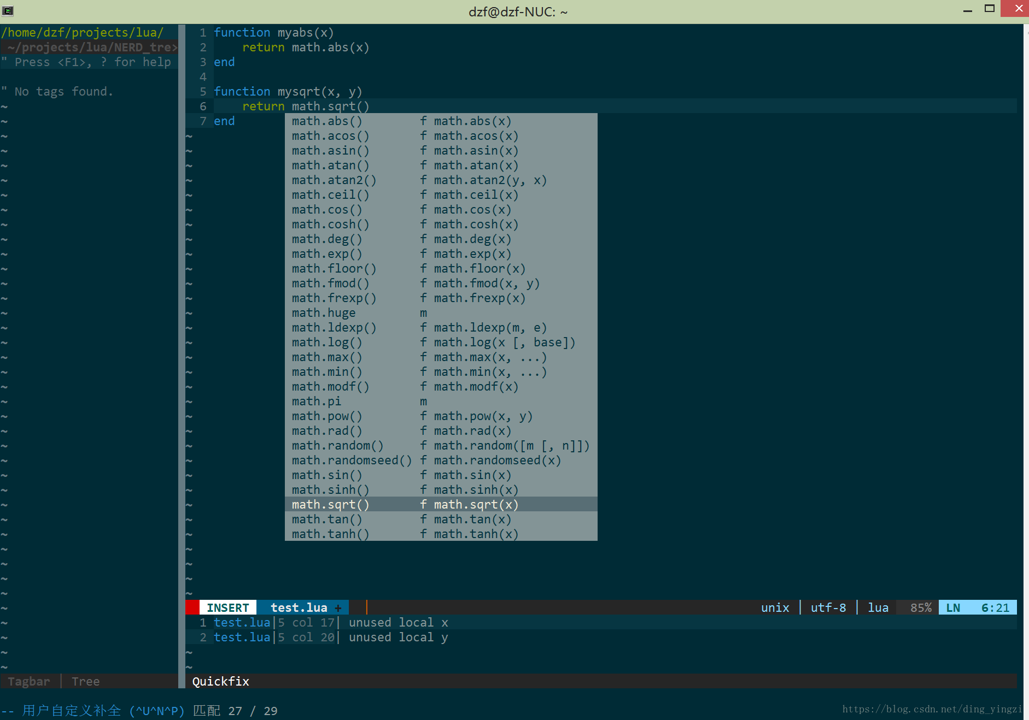
Task: Choose math.exp() completion entry
Action: [441, 254]
